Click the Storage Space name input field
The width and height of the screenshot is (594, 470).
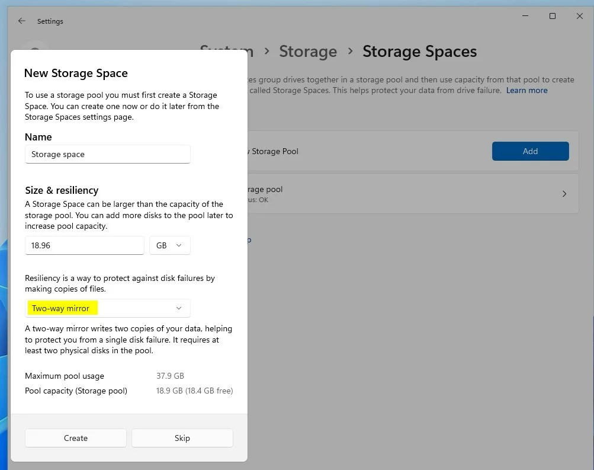[108, 154]
